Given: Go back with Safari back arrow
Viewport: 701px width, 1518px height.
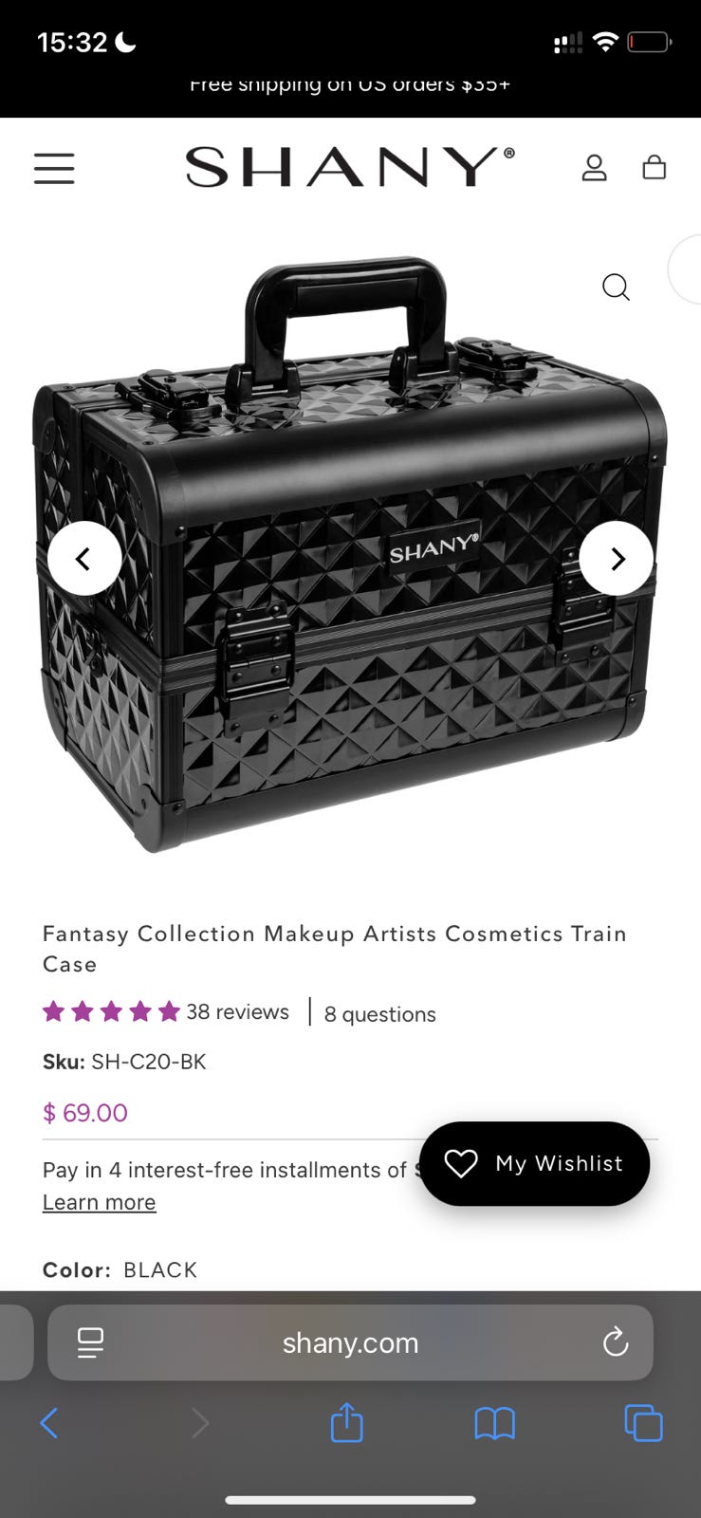Looking at the screenshot, I should pyautogui.click(x=49, y=1423).
